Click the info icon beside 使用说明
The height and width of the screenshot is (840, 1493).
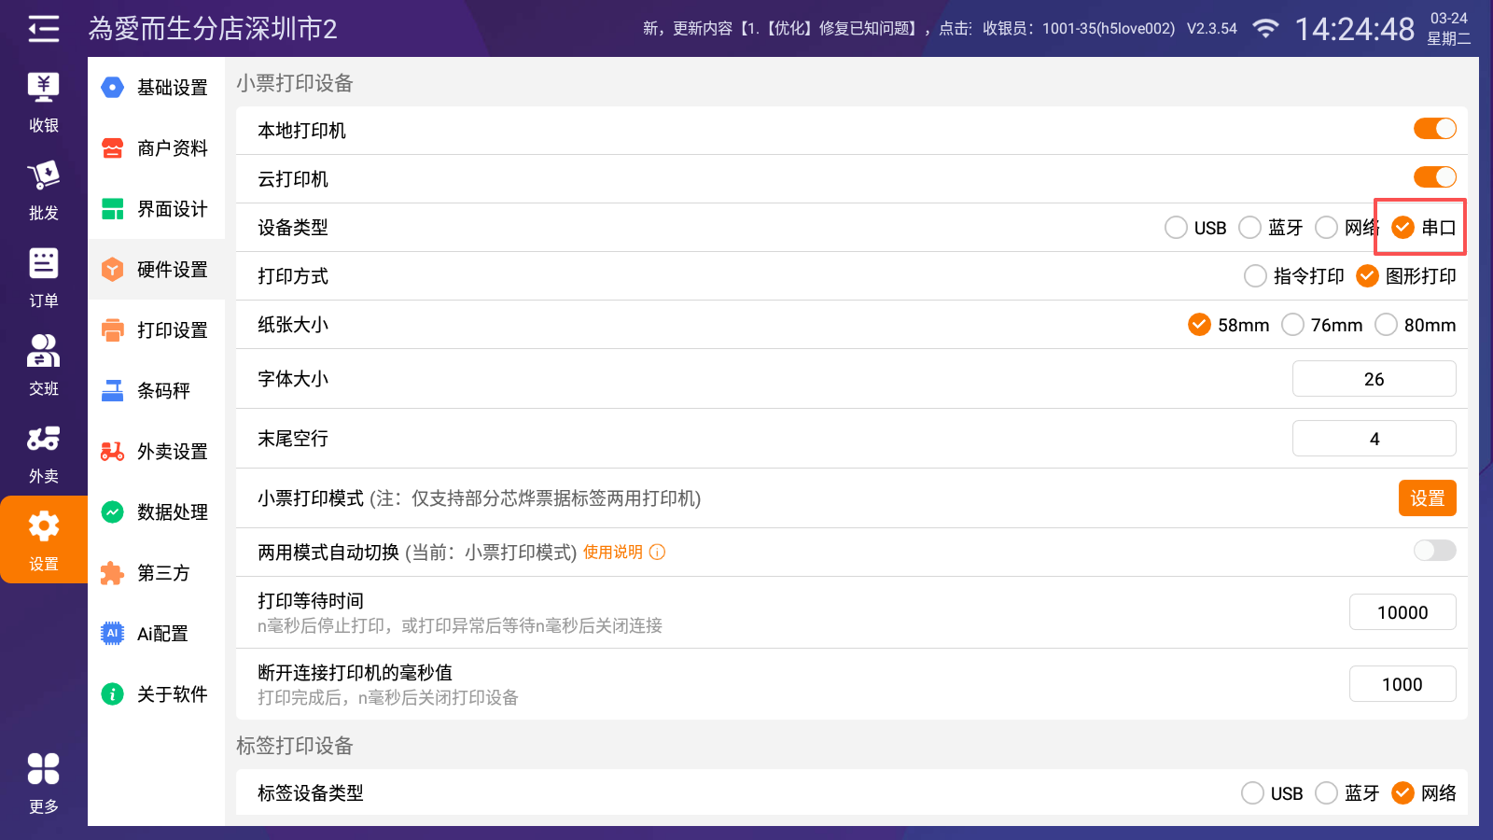657,552
